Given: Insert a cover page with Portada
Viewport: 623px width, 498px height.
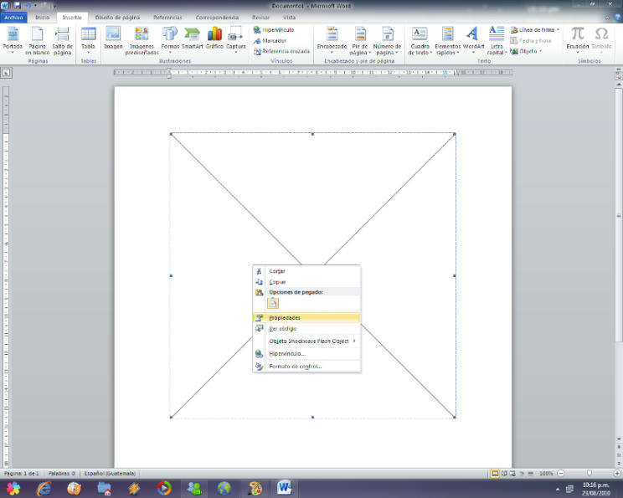Looking at the screenshot, I should [13, 39].
